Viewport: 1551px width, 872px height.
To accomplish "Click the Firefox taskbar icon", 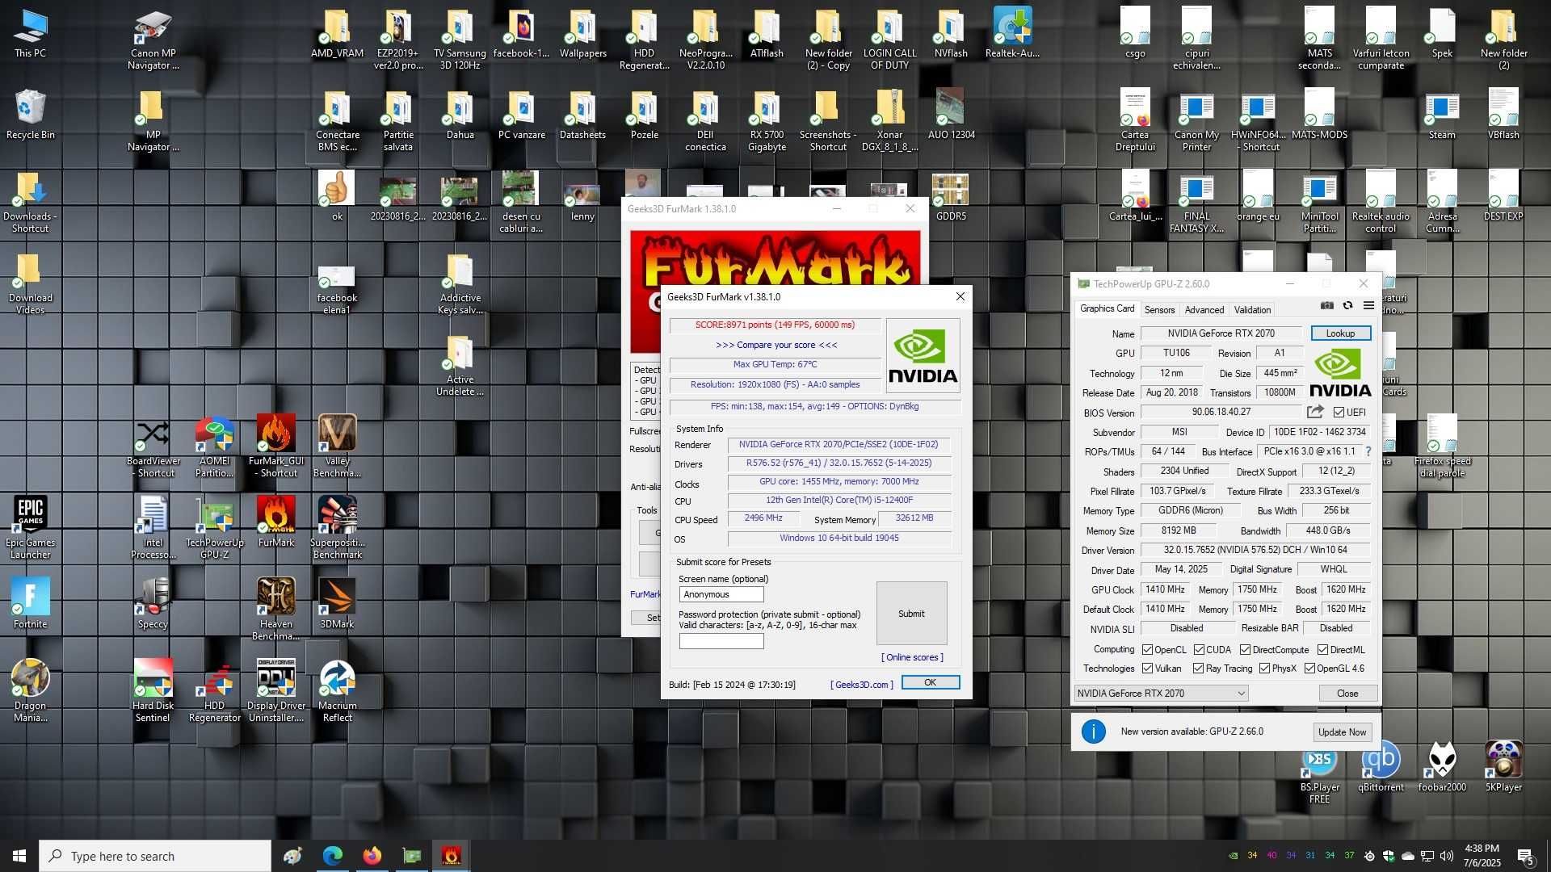I will 372,855.
